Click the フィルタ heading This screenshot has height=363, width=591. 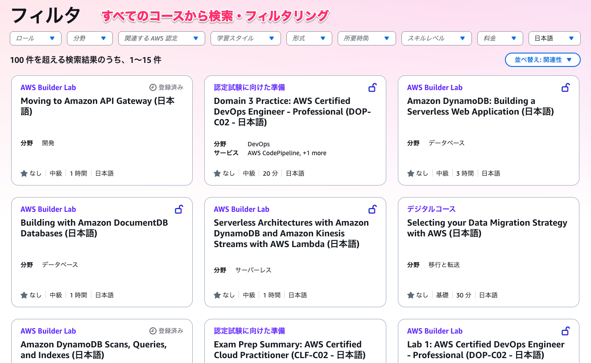coord(45,16)
